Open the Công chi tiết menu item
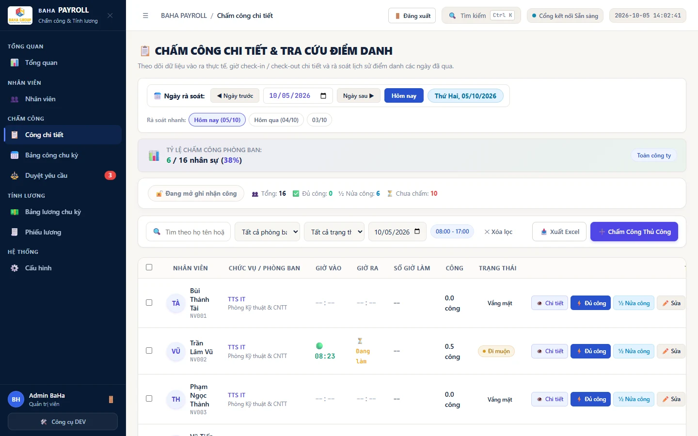 63,135
